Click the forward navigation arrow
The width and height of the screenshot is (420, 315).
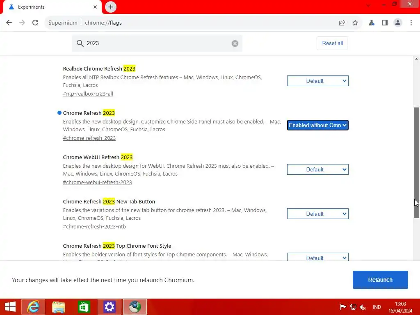tap(22, 23)
